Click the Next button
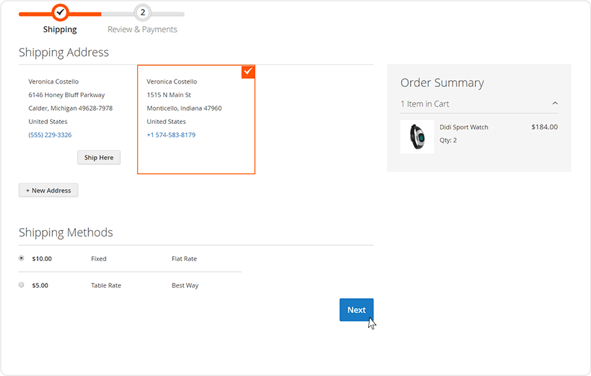The width and height of the screenshot is (591, 376). click(x=356, y=310)
